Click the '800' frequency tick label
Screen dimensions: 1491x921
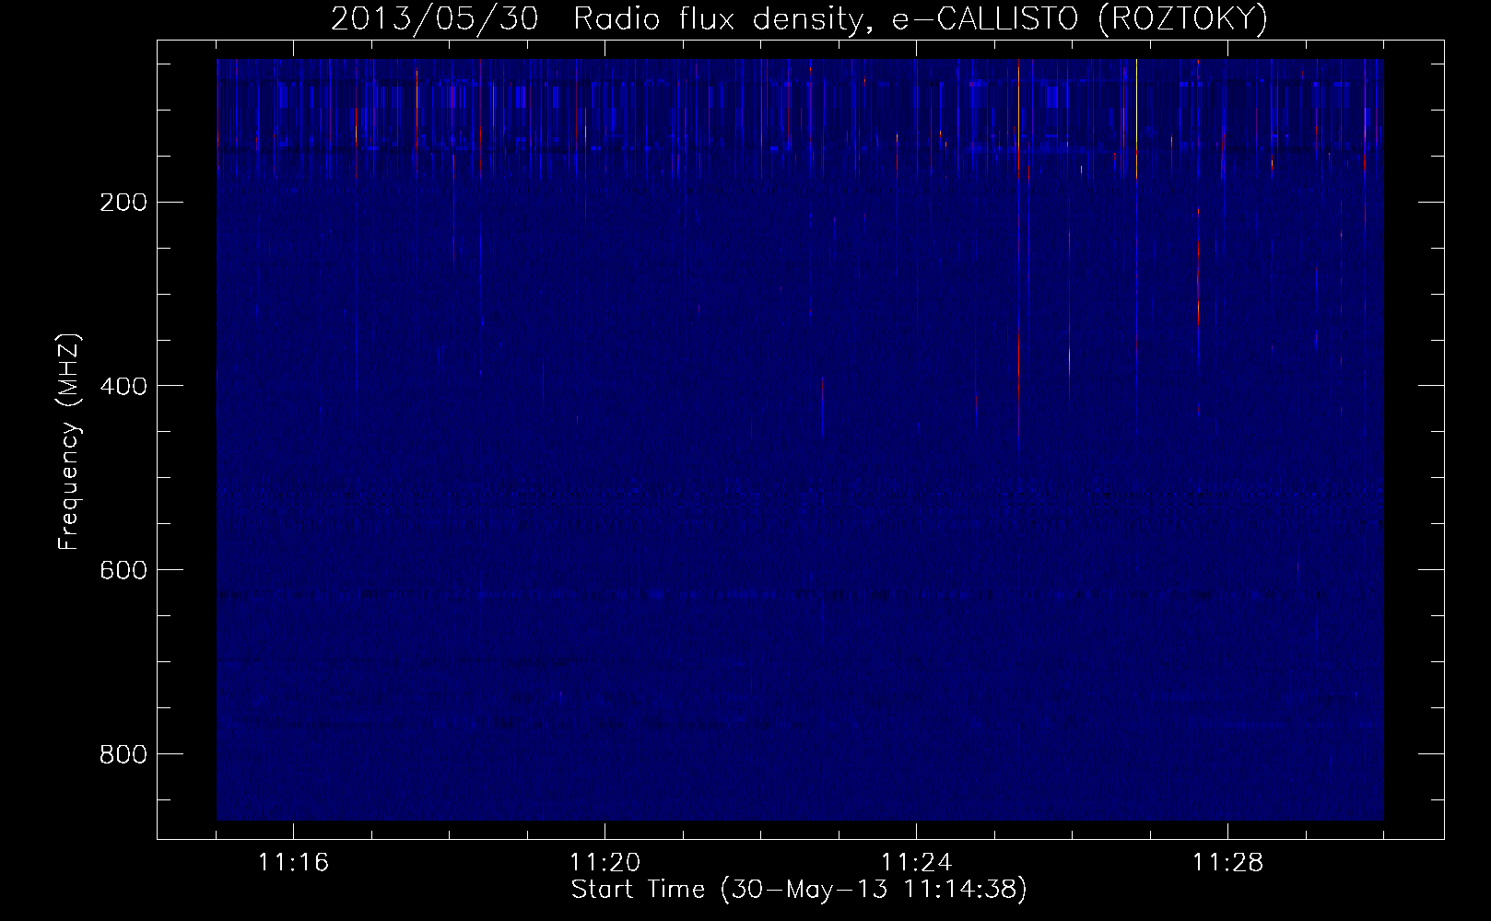[x=123, y=755]
